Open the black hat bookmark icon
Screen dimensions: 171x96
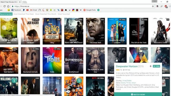(66, 10)
